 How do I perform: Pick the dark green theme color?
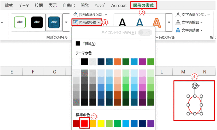pos(126,62)
